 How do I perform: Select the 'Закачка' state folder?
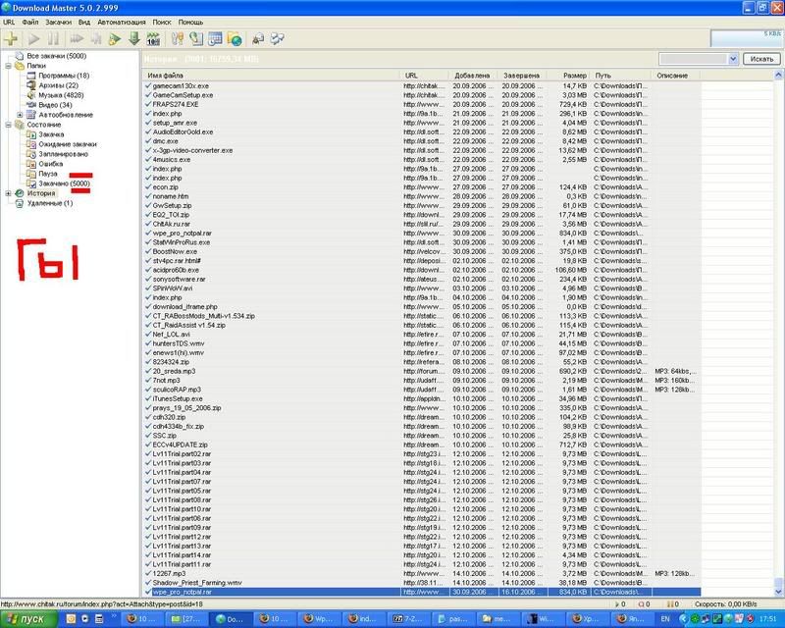tap(51, 134)
